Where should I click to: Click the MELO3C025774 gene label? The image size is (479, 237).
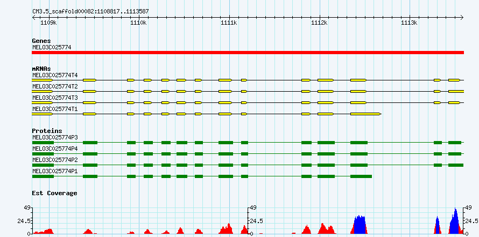52,47
